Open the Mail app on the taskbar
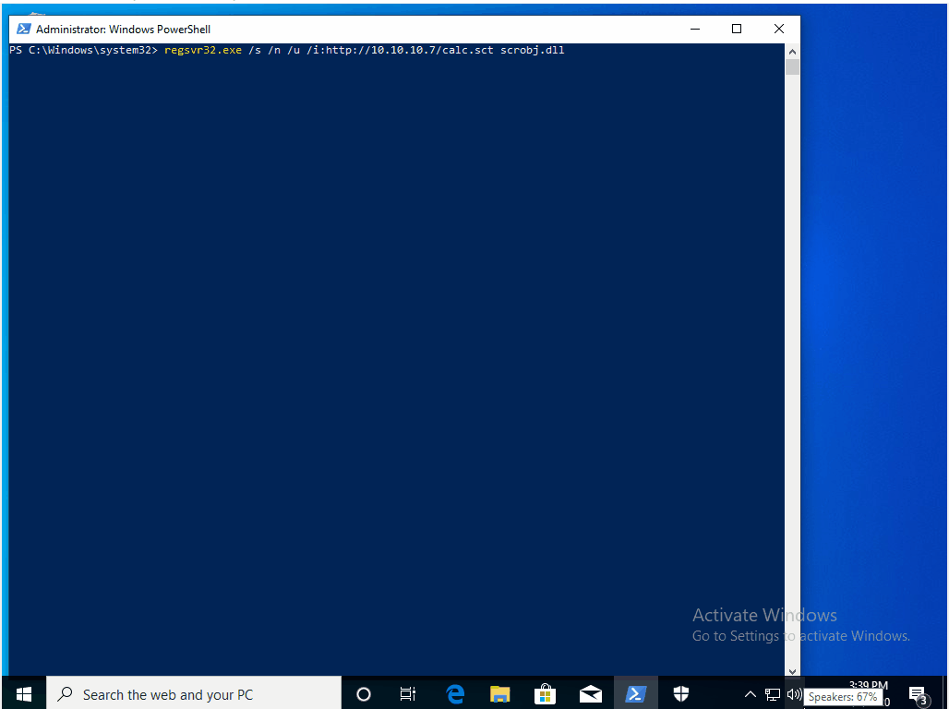949x709 pixels. [x=590, y=694]
